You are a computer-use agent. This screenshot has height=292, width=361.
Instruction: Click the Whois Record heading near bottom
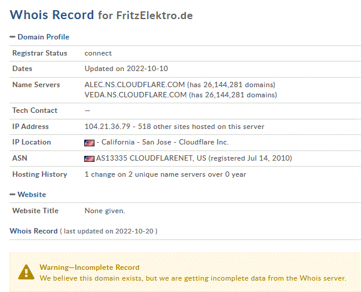pyautogui.click(x=33, y=230)
